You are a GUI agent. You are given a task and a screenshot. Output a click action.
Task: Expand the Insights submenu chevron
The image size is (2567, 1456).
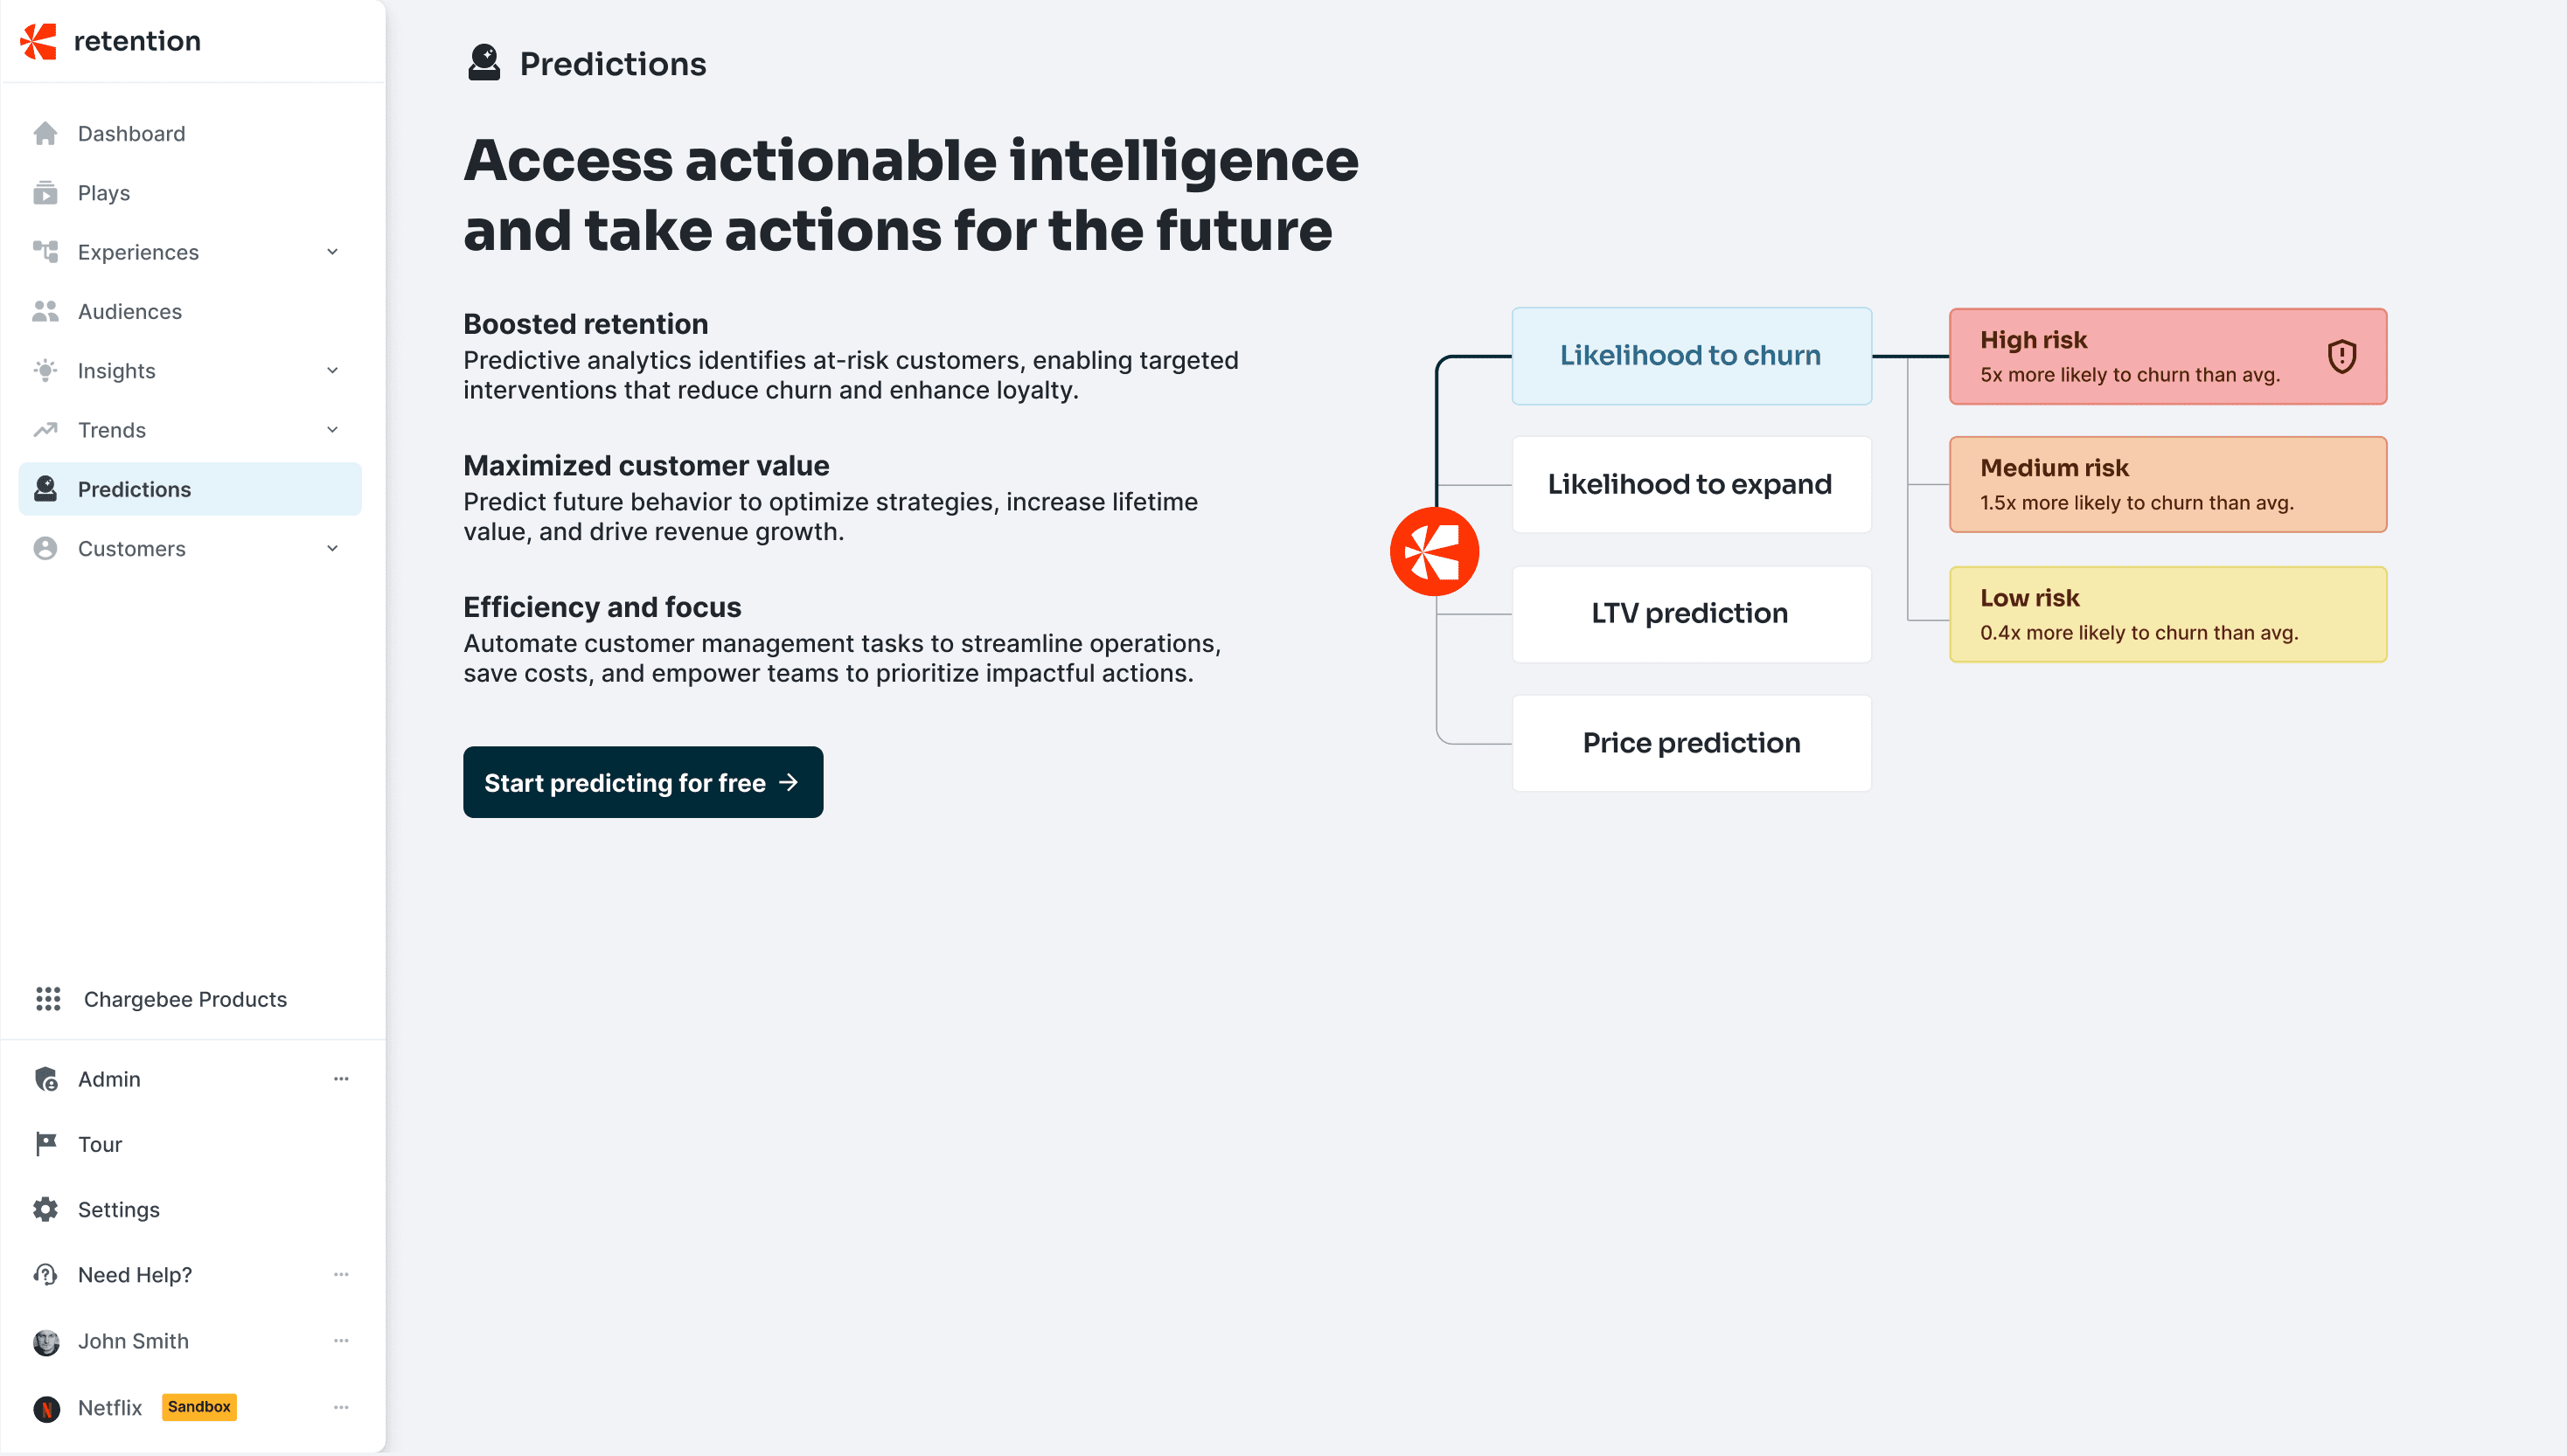(332, 370)
